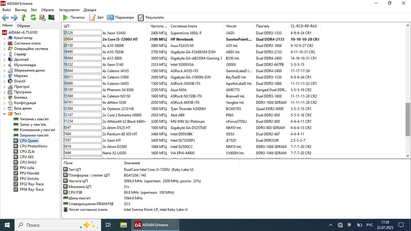Select CPU PhotoWorxx in the tree
The width and height of the screenshot is (411, 231).
33,146
